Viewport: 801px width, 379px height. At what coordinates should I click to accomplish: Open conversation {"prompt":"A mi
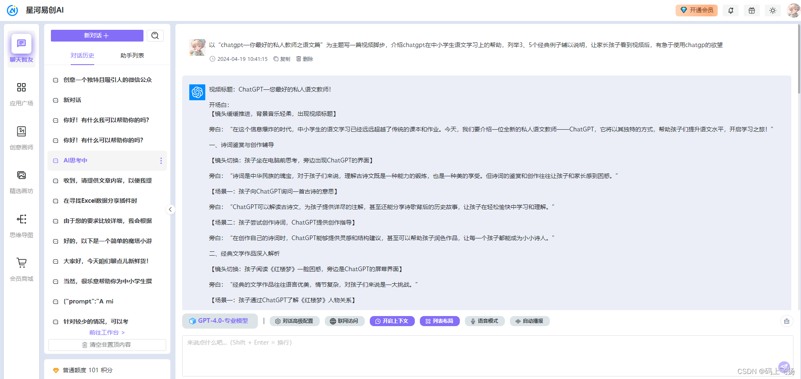[x=107, y=301]
